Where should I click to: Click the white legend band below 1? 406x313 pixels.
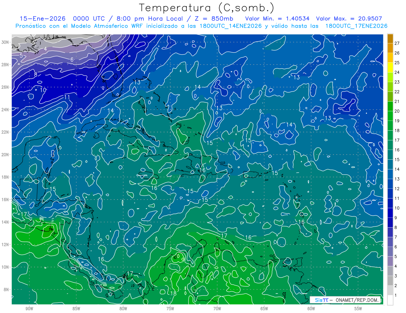click(390, 300)
